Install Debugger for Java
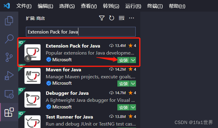Image resolution: width=218 pixels, height=128 pixels. (123, 107)
